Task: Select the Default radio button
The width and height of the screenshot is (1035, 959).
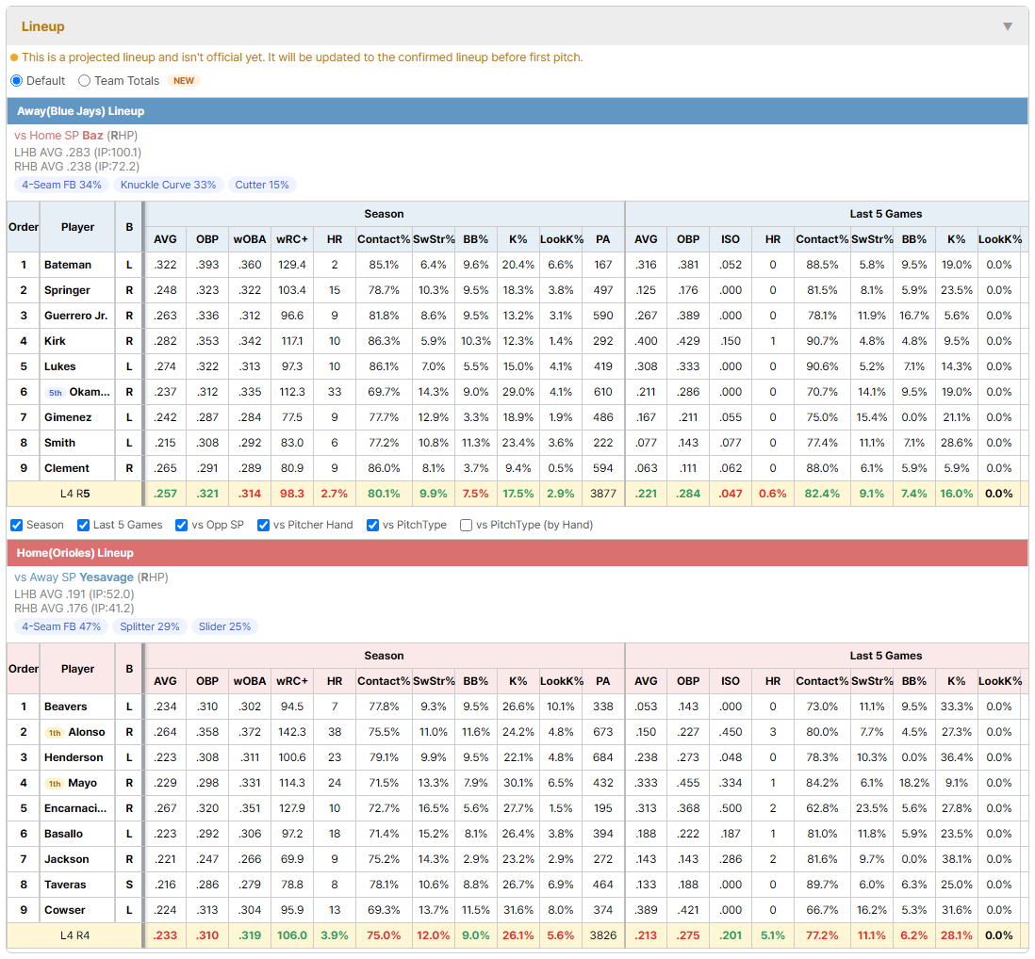Action: (x=17, y=80)
